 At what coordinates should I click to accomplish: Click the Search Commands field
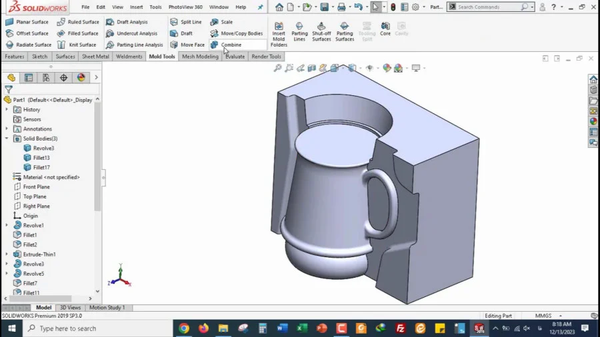click(x=489, y=7)
